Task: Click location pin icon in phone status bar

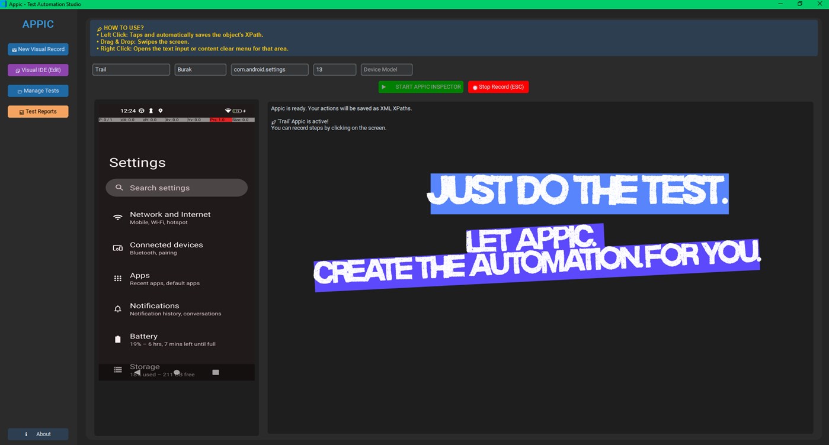Action: click(161, 111)
